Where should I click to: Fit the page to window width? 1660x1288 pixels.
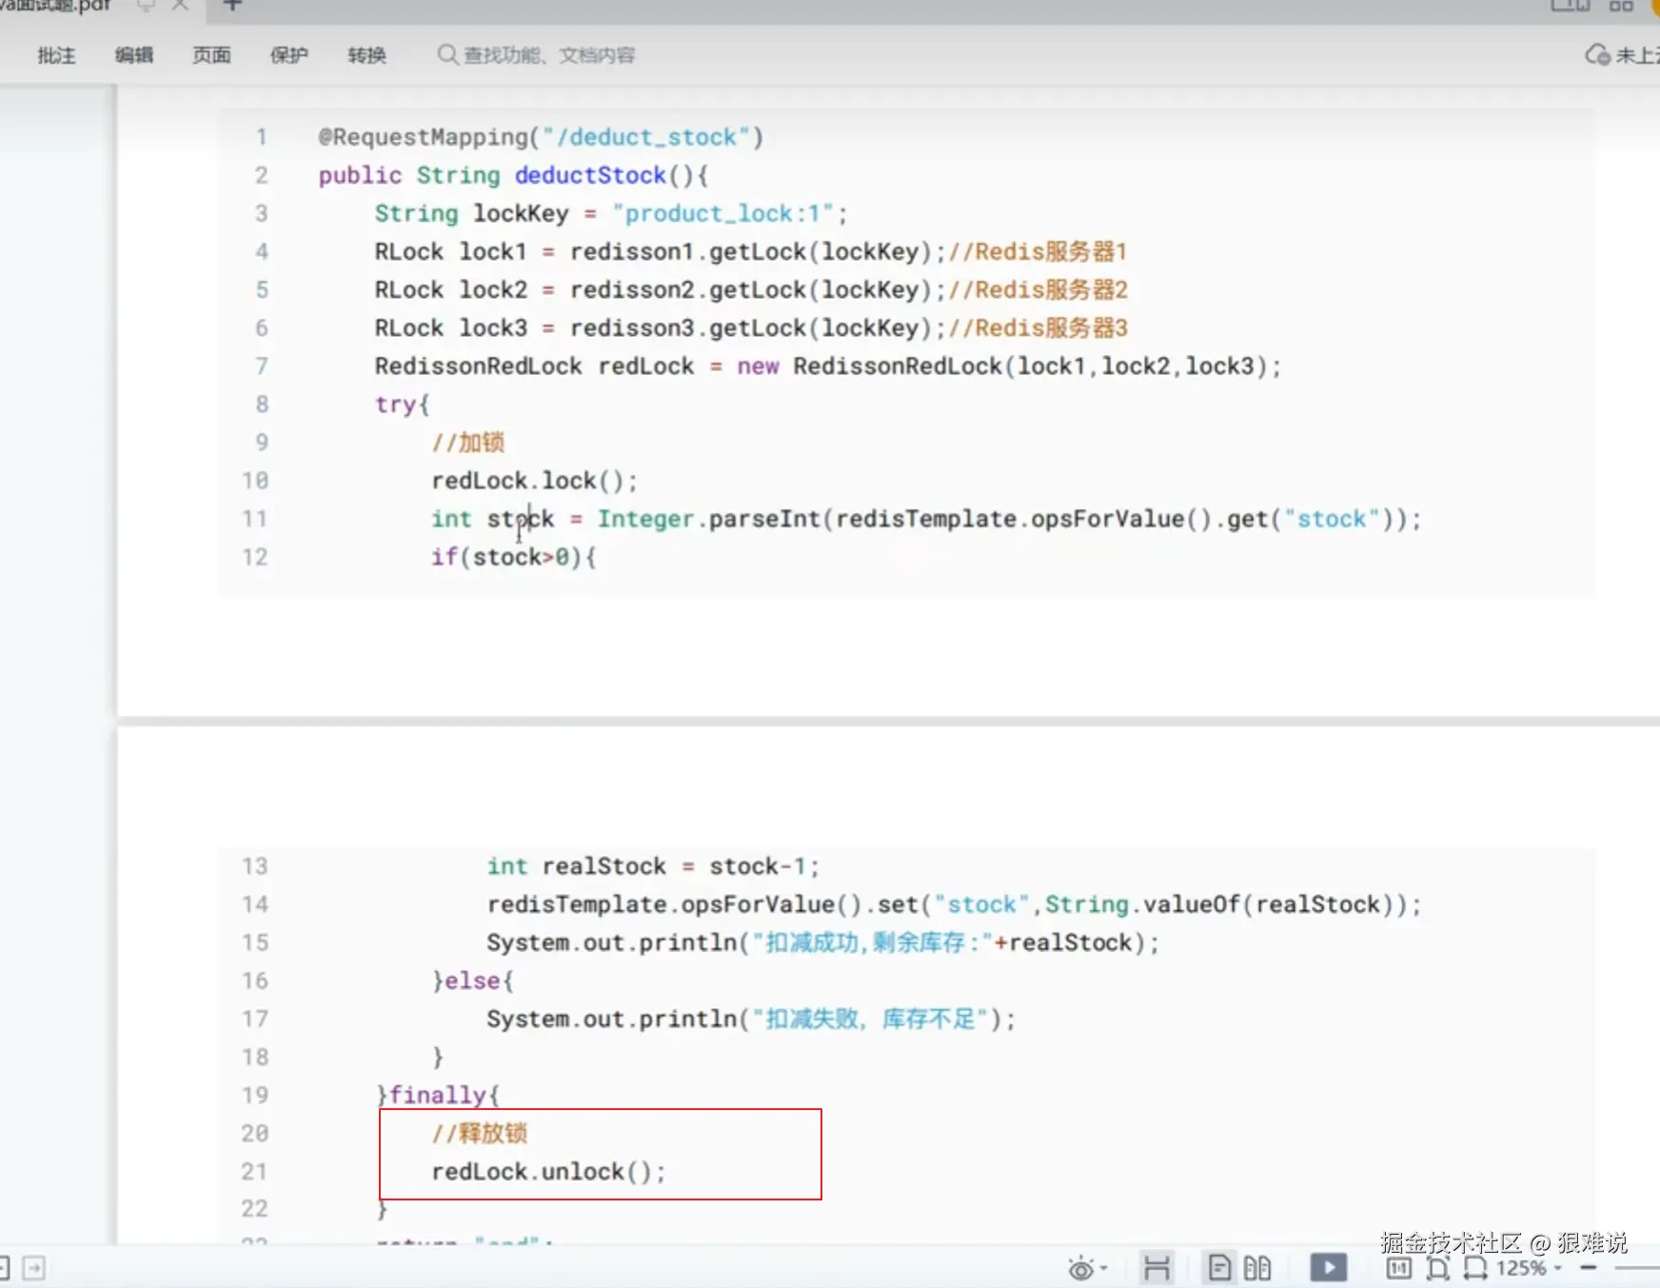point(1475,1268)
